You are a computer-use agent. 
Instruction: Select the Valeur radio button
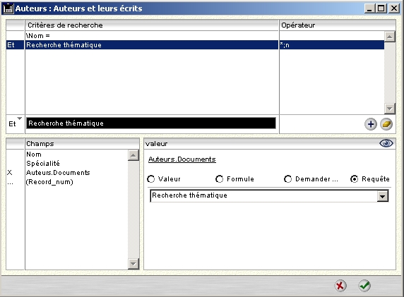(x=150, y=179)
